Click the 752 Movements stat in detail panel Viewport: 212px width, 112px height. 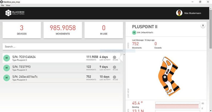pyautogui.click(x=135, y=44)
